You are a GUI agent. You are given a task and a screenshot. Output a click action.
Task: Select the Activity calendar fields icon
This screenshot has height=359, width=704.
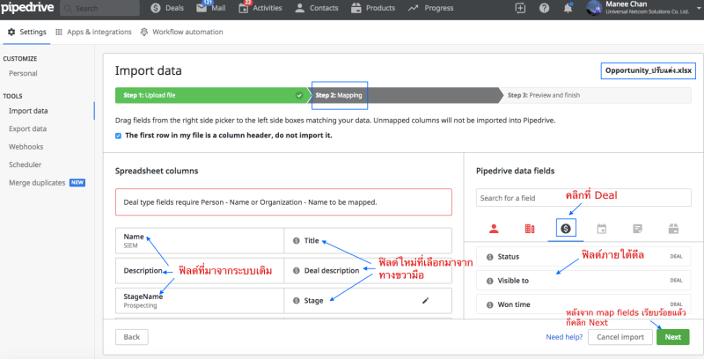[602, 229]
